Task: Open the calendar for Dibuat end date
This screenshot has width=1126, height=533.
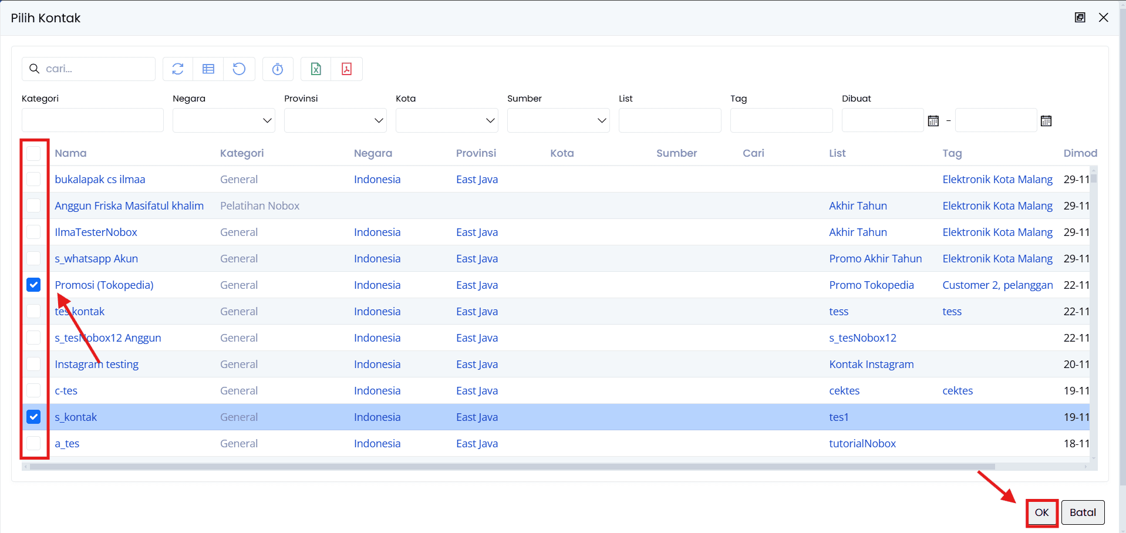Action: [1046, 120]
